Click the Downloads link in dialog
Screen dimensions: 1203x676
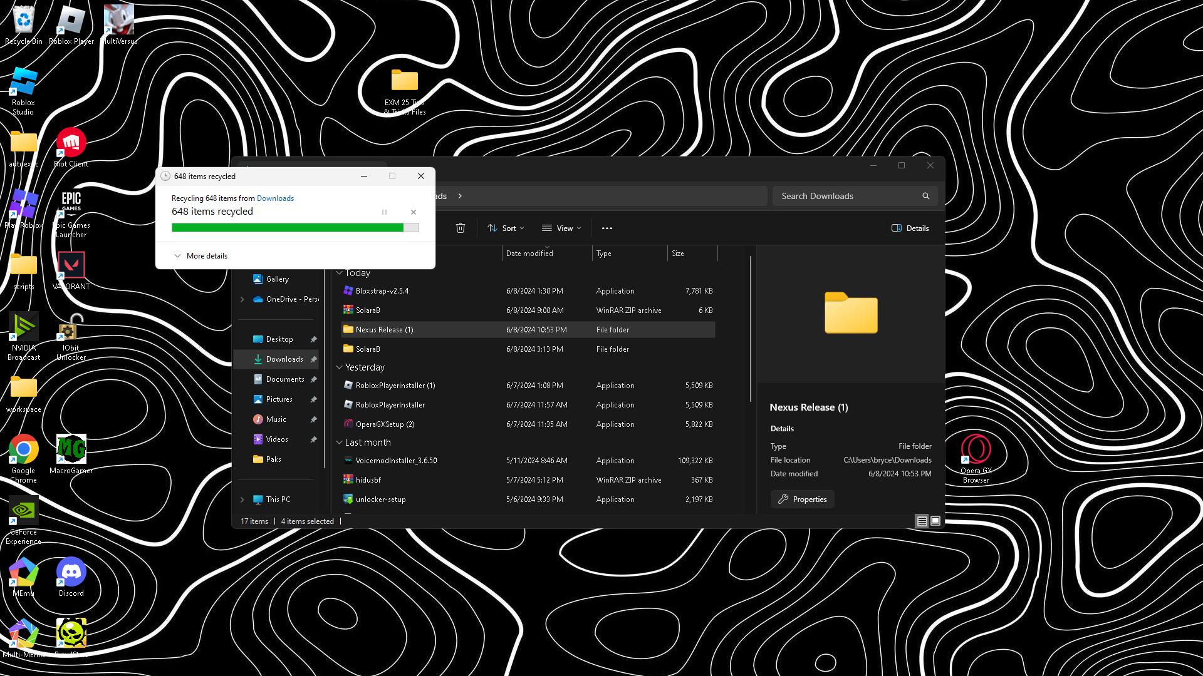point(275,198)
